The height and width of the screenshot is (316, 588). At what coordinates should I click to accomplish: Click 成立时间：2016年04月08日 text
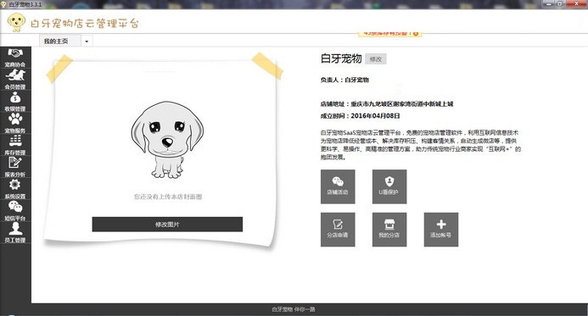coord(360,116)
